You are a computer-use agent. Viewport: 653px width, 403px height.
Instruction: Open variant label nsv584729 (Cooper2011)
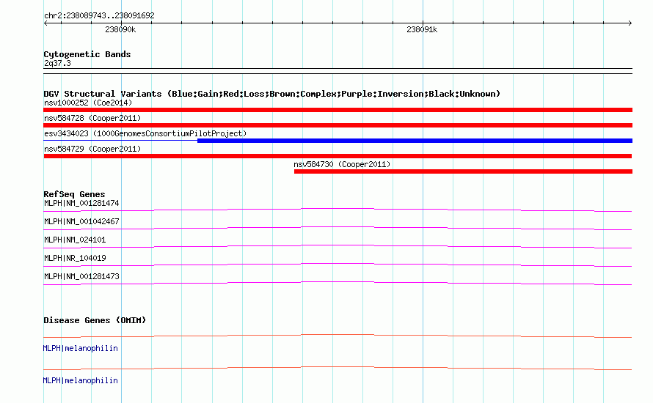pyautogui.click(x=92, y=149)
